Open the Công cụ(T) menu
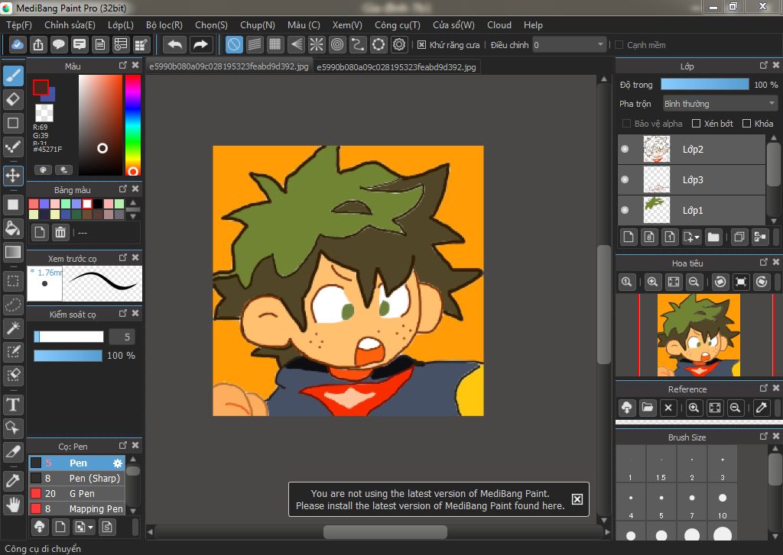The image size is (783, 555). tap(398, 25)
